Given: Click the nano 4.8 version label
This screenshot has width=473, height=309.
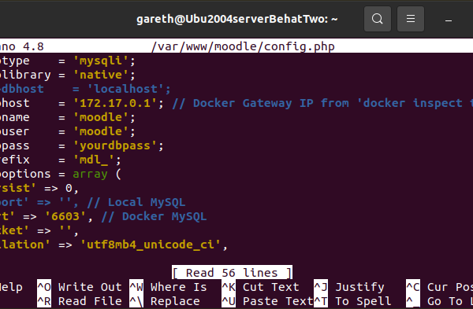Looking at the screenshot, I should 22,46.
